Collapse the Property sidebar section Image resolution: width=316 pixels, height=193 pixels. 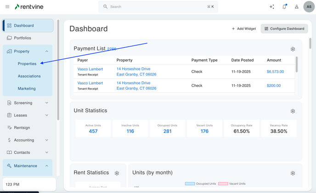46,51
